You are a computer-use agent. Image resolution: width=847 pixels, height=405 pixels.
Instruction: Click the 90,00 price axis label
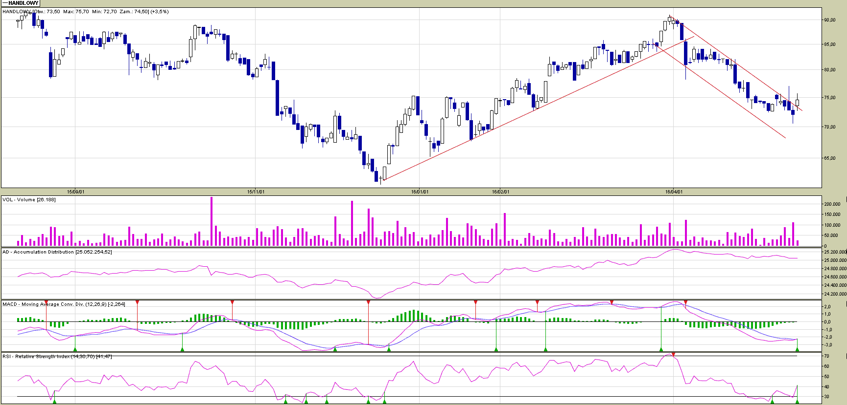(x=830, y=20)
